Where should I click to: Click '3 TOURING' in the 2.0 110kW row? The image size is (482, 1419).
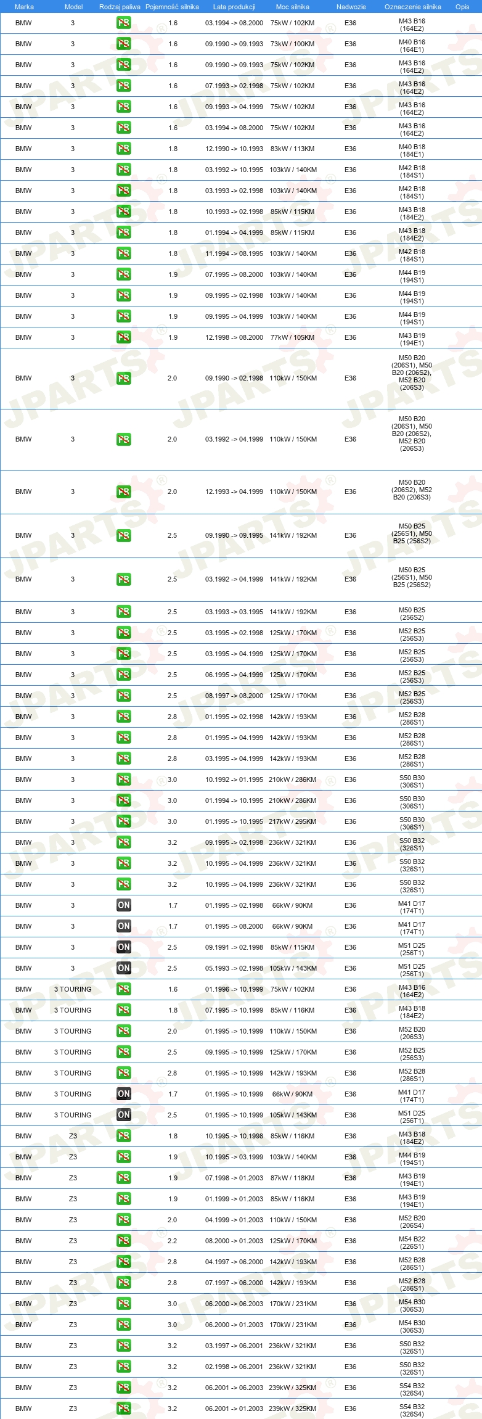point(73,1031)
